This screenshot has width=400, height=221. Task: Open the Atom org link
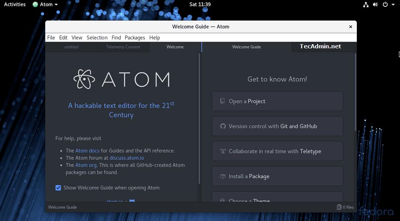click(x=86, y=165)
